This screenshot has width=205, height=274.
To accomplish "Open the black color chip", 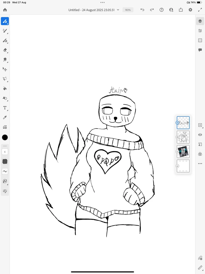I will [5, 138].
